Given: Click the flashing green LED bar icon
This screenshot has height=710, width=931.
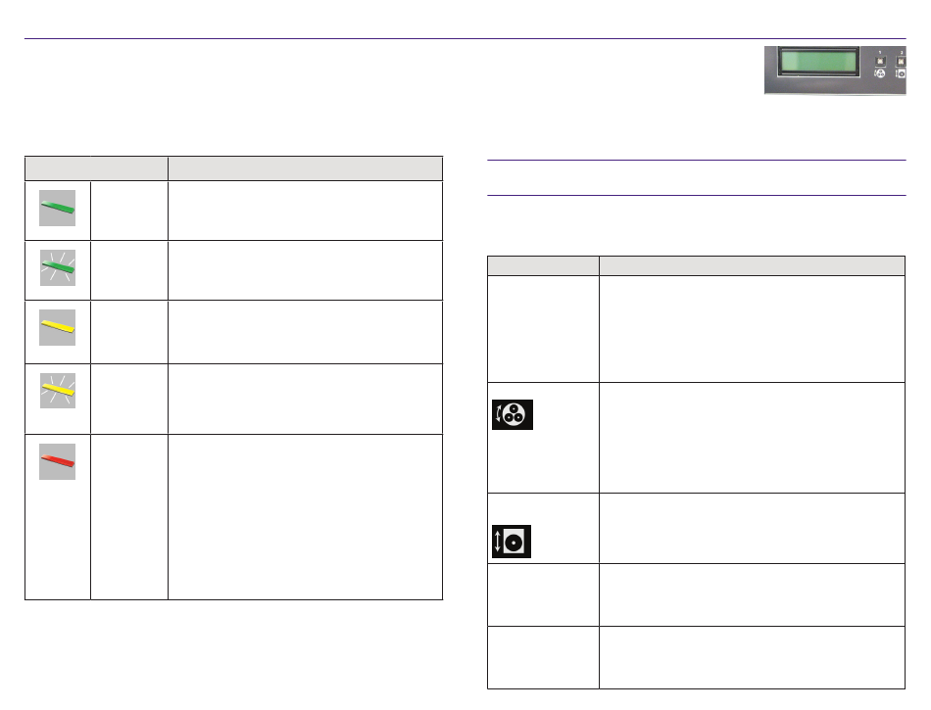Looking at the screenshot, I should pyautogui.click(x=58, y=267).
